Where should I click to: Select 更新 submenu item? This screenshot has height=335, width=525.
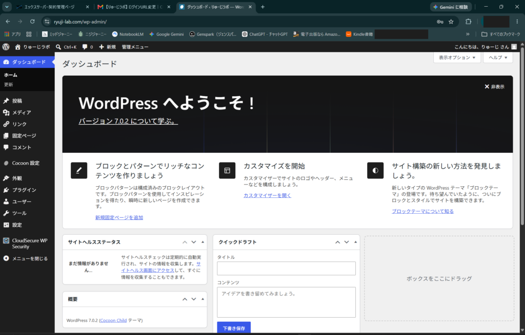click(8, 84)
